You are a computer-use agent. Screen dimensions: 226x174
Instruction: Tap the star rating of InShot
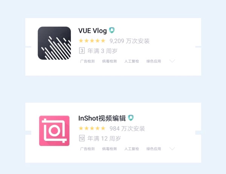[x=92, y=128]
